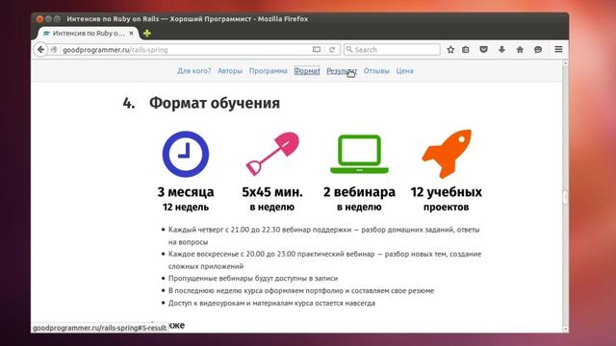Bookmark this page with the star icon

450,49
